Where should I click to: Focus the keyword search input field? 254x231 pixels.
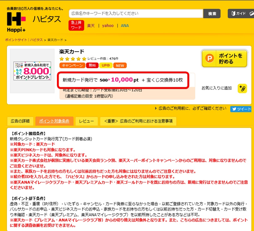pyautogui.click(x=136, y=13)
